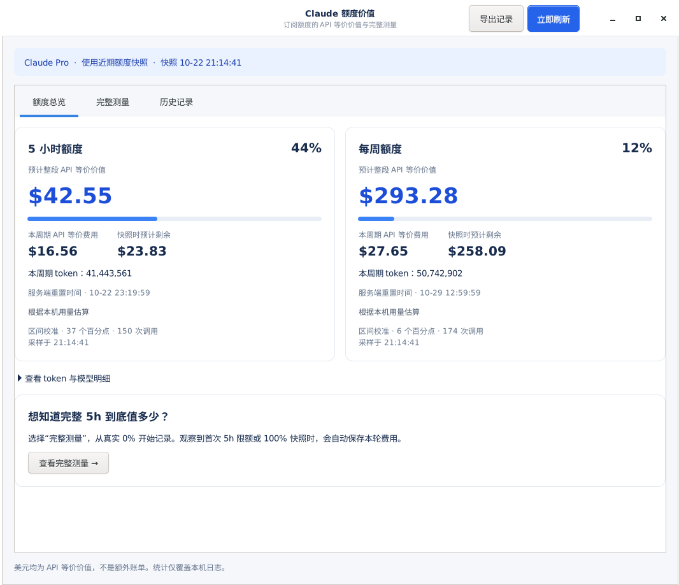Click 本周期 token：41,443,561 text

coord(80,273)
